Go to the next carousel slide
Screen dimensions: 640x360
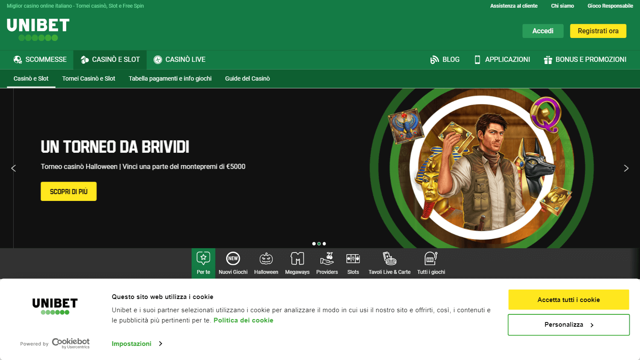(626, 168)
